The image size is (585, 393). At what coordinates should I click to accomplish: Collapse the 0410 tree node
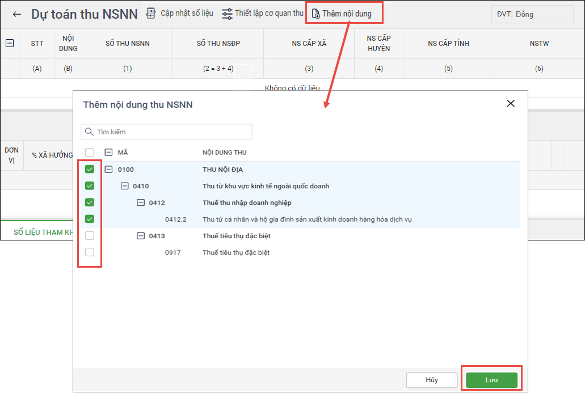pos(124,186)
